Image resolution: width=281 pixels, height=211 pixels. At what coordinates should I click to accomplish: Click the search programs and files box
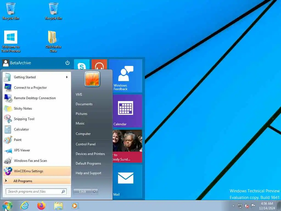36,191
